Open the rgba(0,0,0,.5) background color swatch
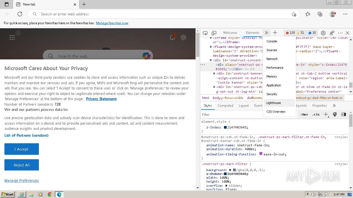The width and height of the screenshot is (353, 198). click(x=234, y=170)
